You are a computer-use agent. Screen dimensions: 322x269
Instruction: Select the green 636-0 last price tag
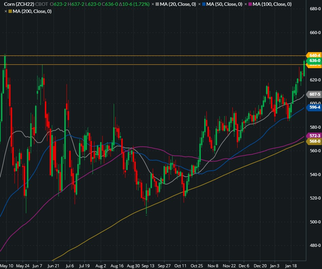pos(314,61)
